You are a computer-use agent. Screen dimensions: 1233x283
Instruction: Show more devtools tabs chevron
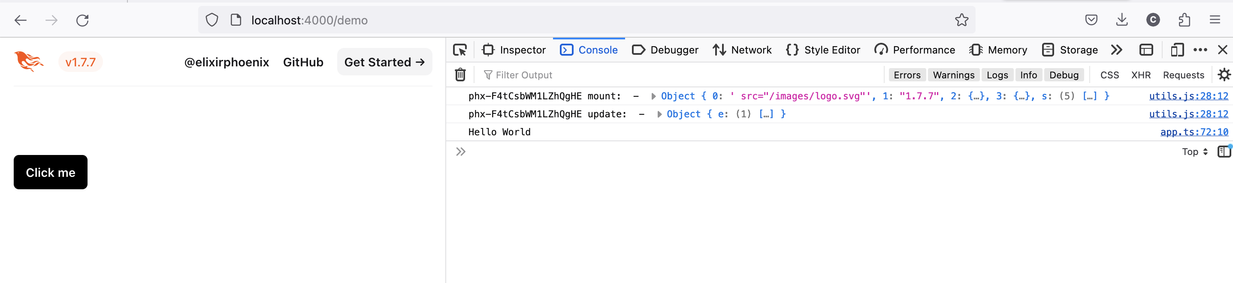pos(1116,50)
